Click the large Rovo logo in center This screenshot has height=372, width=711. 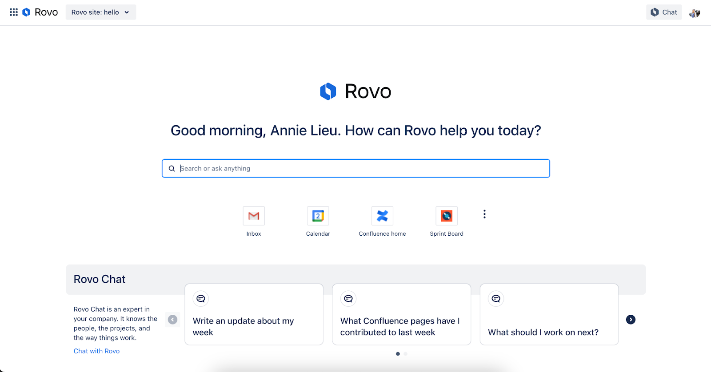tap(355, 91)
